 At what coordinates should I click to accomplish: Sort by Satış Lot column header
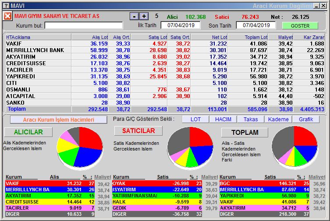[149, 37]
